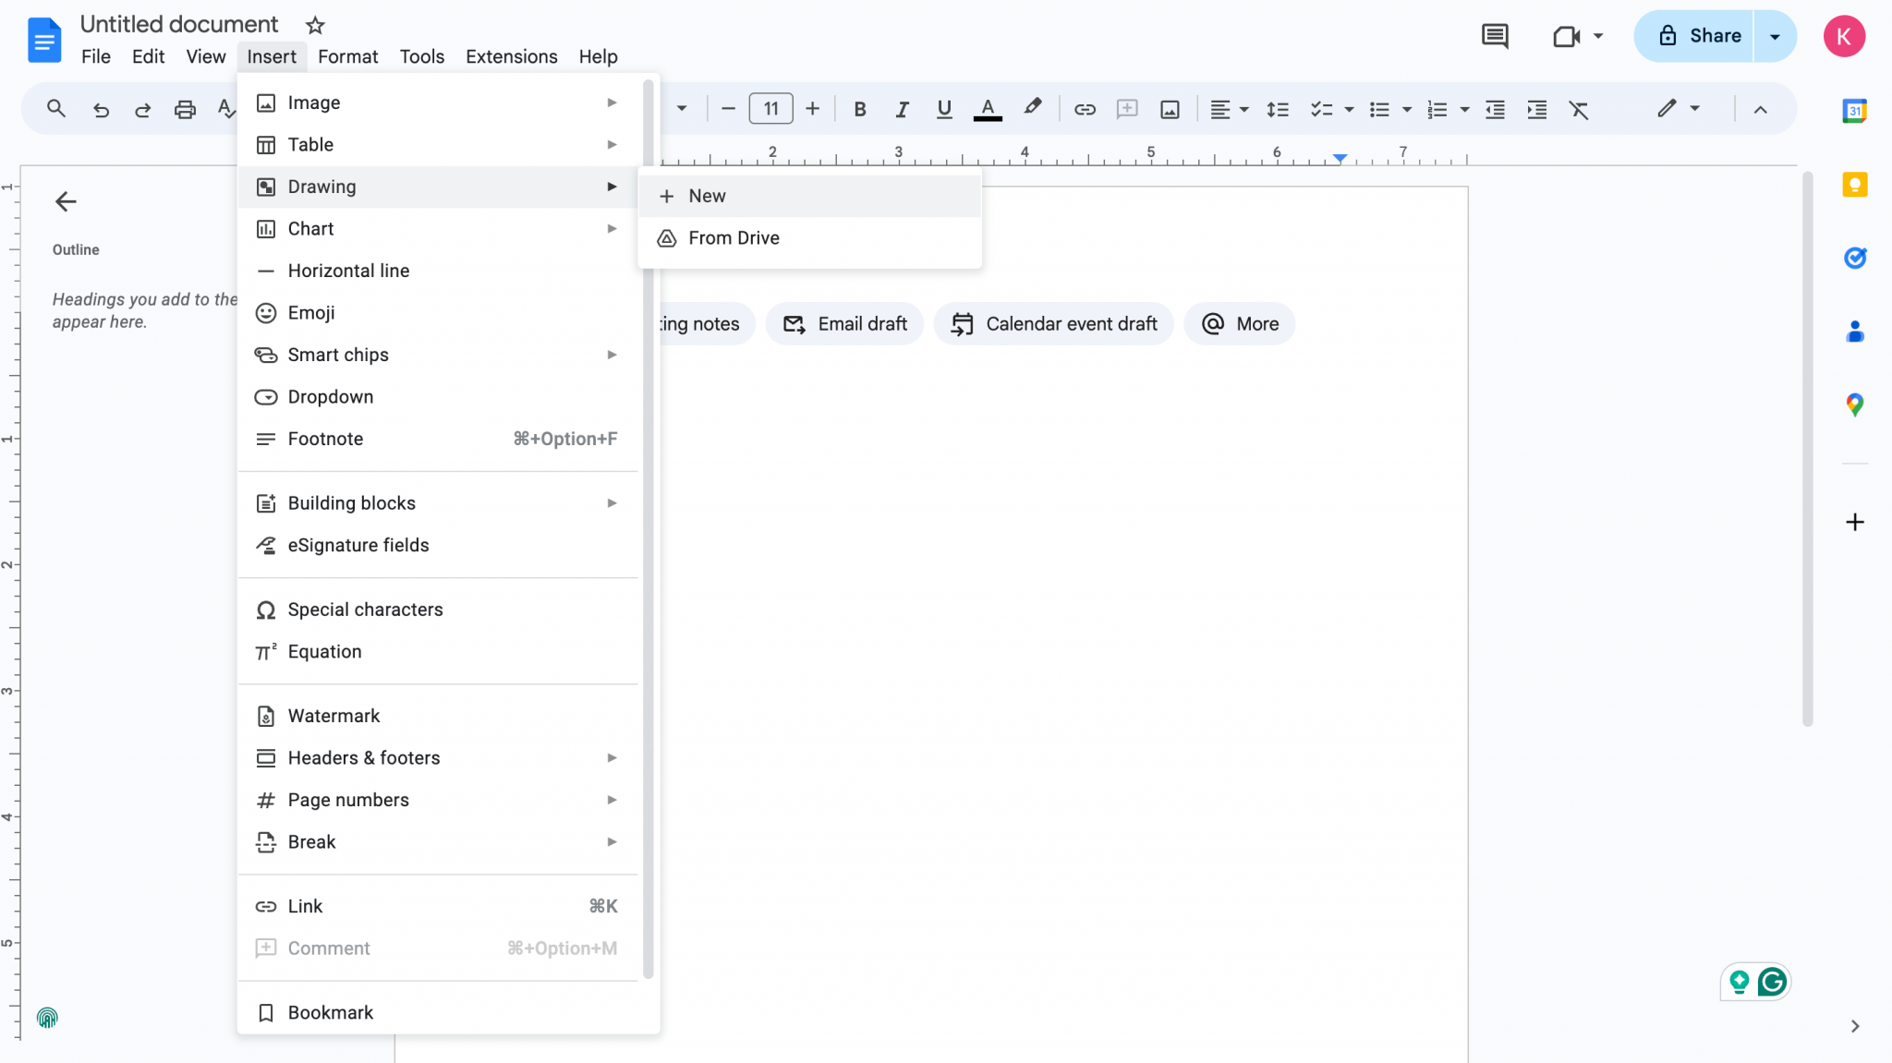The height and width of the screenshot is (1063, 1892).
Task: Toggle underline formatting
Action: click(x=943, y=108)
